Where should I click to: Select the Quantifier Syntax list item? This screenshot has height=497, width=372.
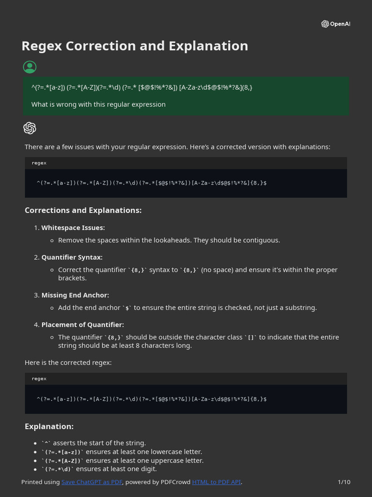[72, 257]
